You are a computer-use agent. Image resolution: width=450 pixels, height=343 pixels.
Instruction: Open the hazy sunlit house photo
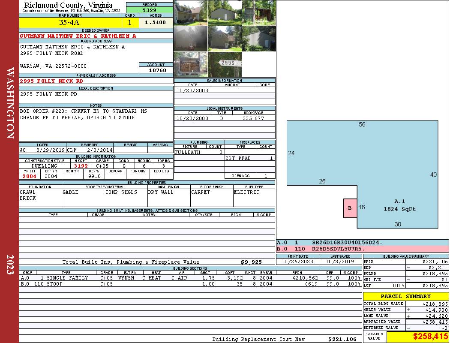190,39
